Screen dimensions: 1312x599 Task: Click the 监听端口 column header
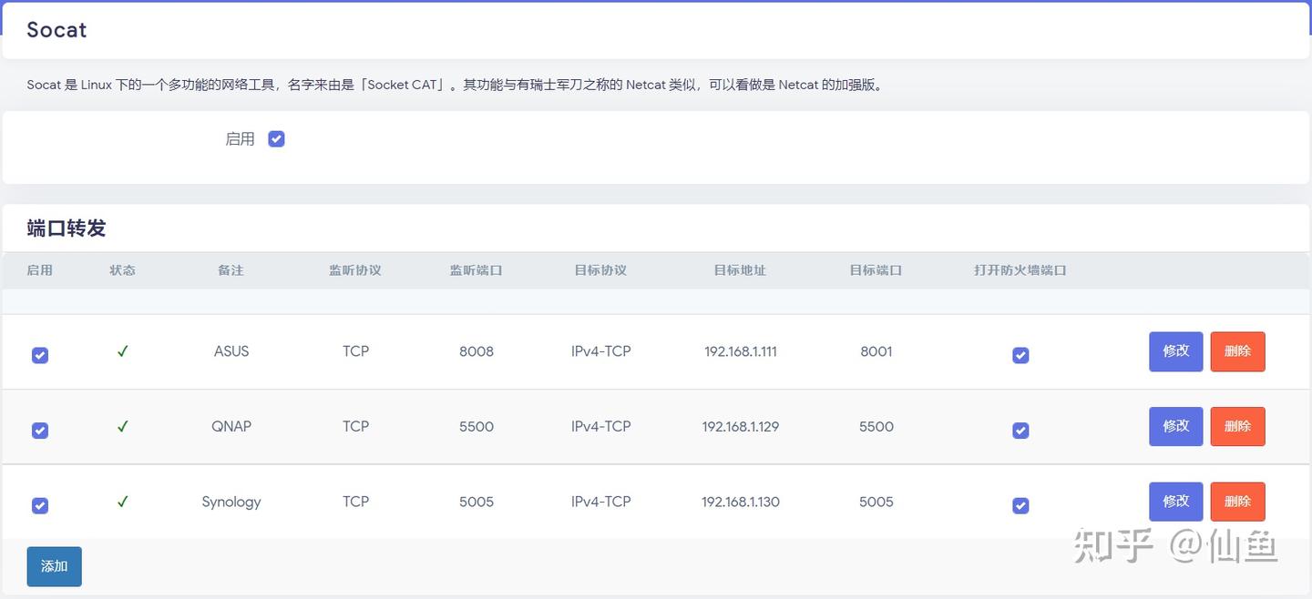coord(476,269)
